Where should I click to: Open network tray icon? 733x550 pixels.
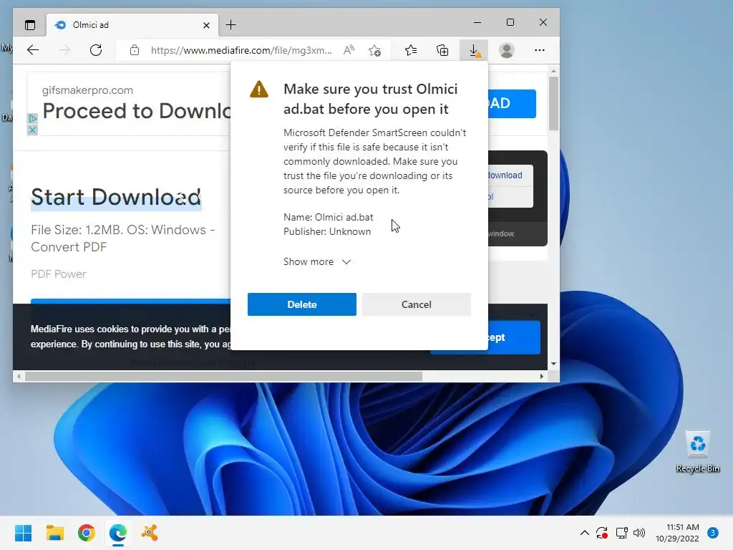[621, 533]
